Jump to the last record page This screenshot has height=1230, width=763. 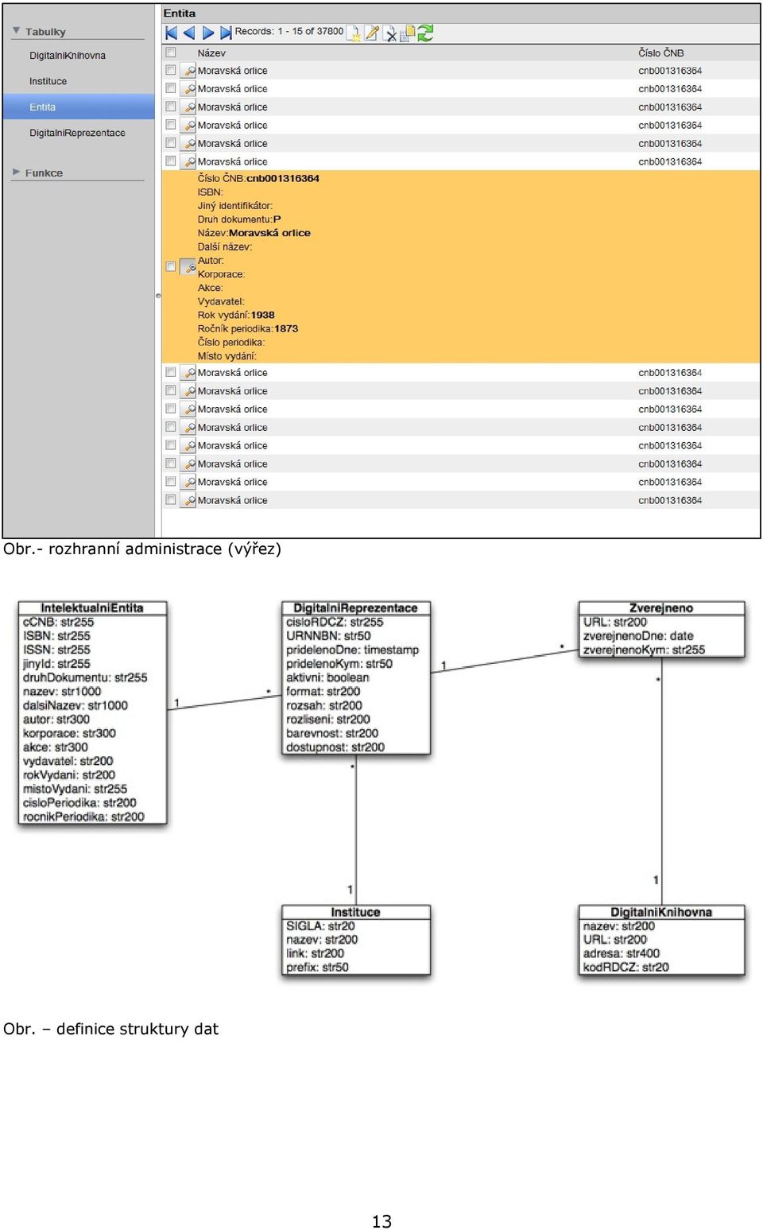(226, 33)
